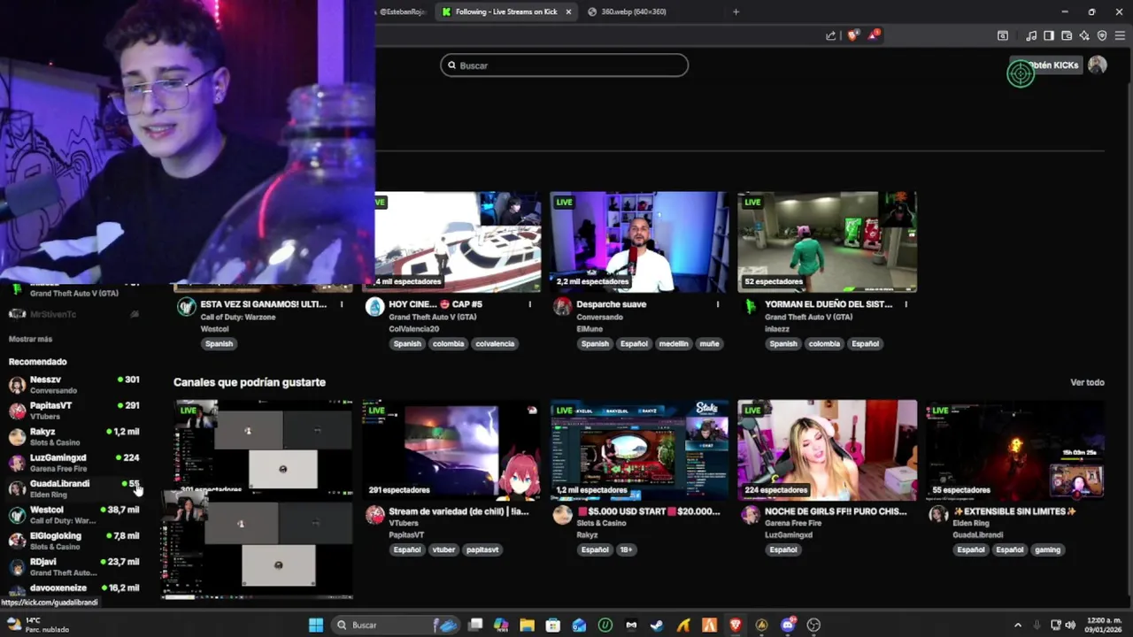This screenshot has width=1133, height=637.
Task: Click the medellin tag under ElMune
Action: point(673,344)
